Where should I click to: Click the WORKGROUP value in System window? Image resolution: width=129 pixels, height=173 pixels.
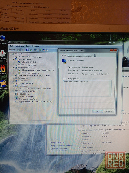(107, 143)
